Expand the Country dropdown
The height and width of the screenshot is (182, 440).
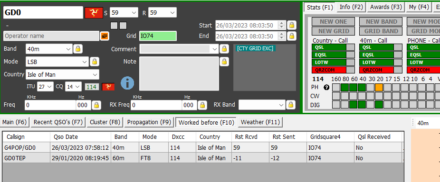click(x=95, y=75)
